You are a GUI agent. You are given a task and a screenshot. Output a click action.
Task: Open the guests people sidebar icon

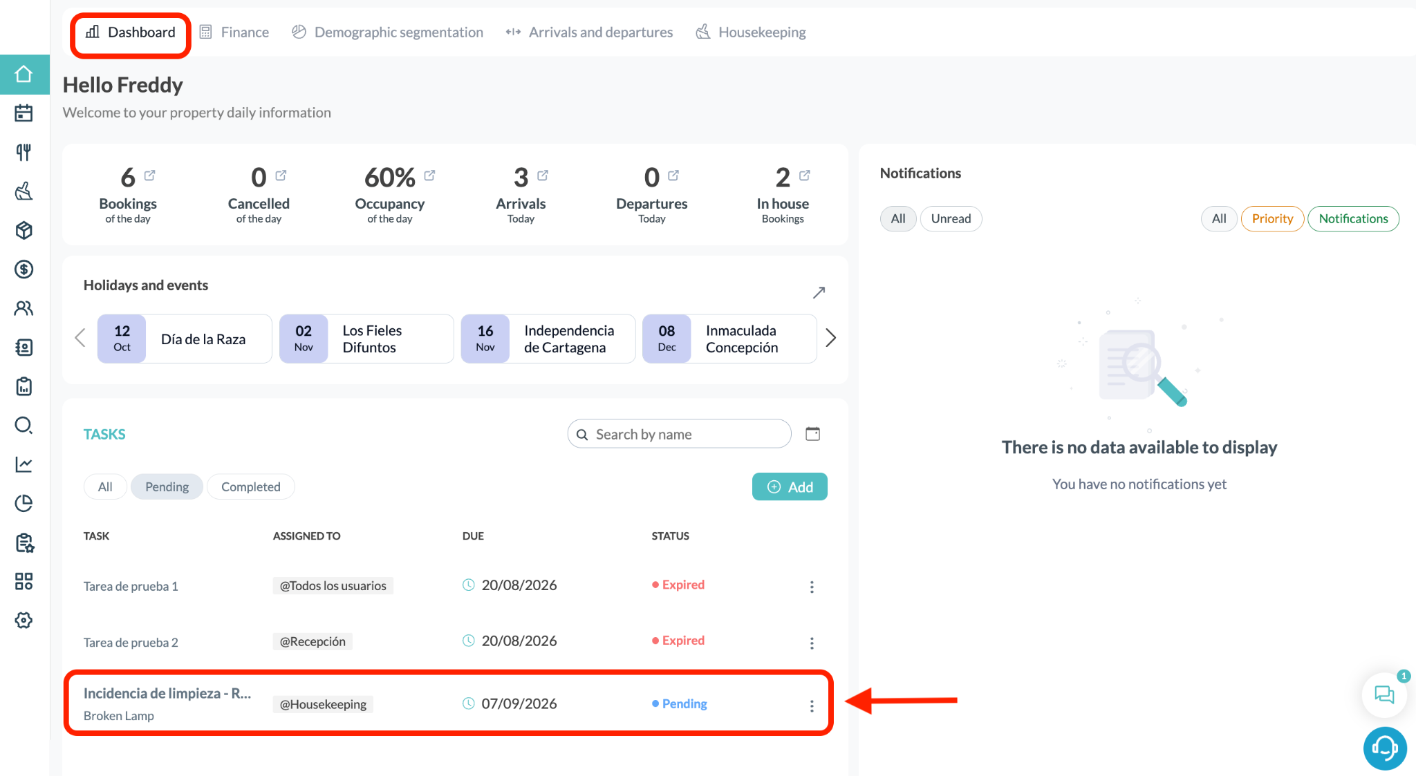click(x=24, y=308)
